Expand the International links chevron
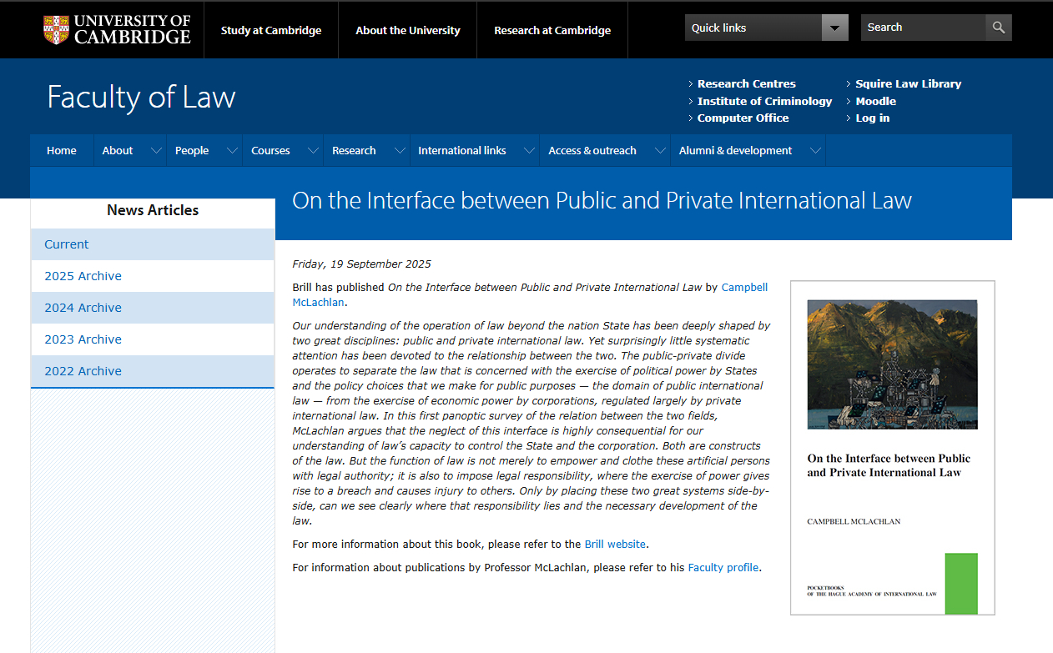1053x653 pixels. 528,151
